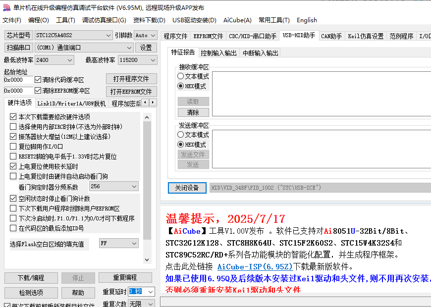Click 打开EEPROM文件 button
This screenshot has width=431, height=307.
(x=131, y=92)
